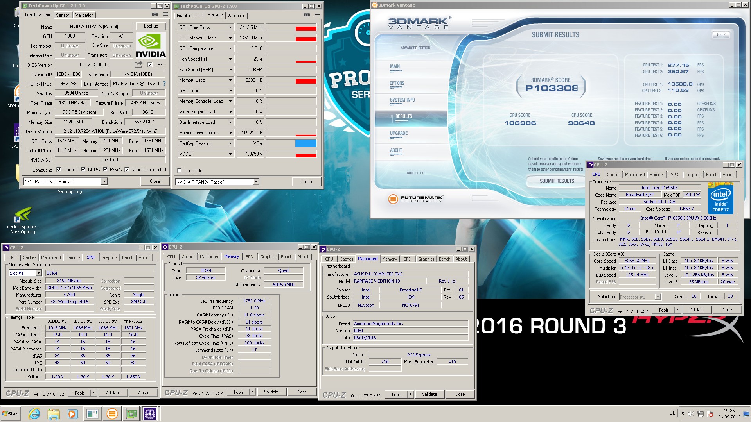Switch to CPU-Z purple chip taskbar icon
The image size is (751, 422).
point(150,414)
